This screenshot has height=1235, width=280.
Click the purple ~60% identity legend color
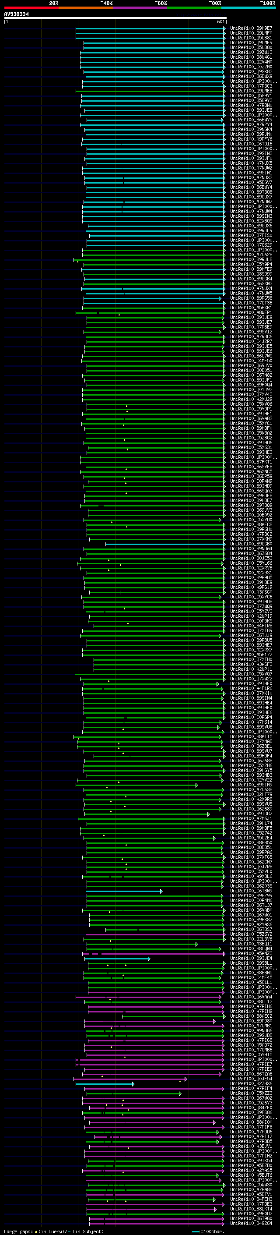(140, 8)
